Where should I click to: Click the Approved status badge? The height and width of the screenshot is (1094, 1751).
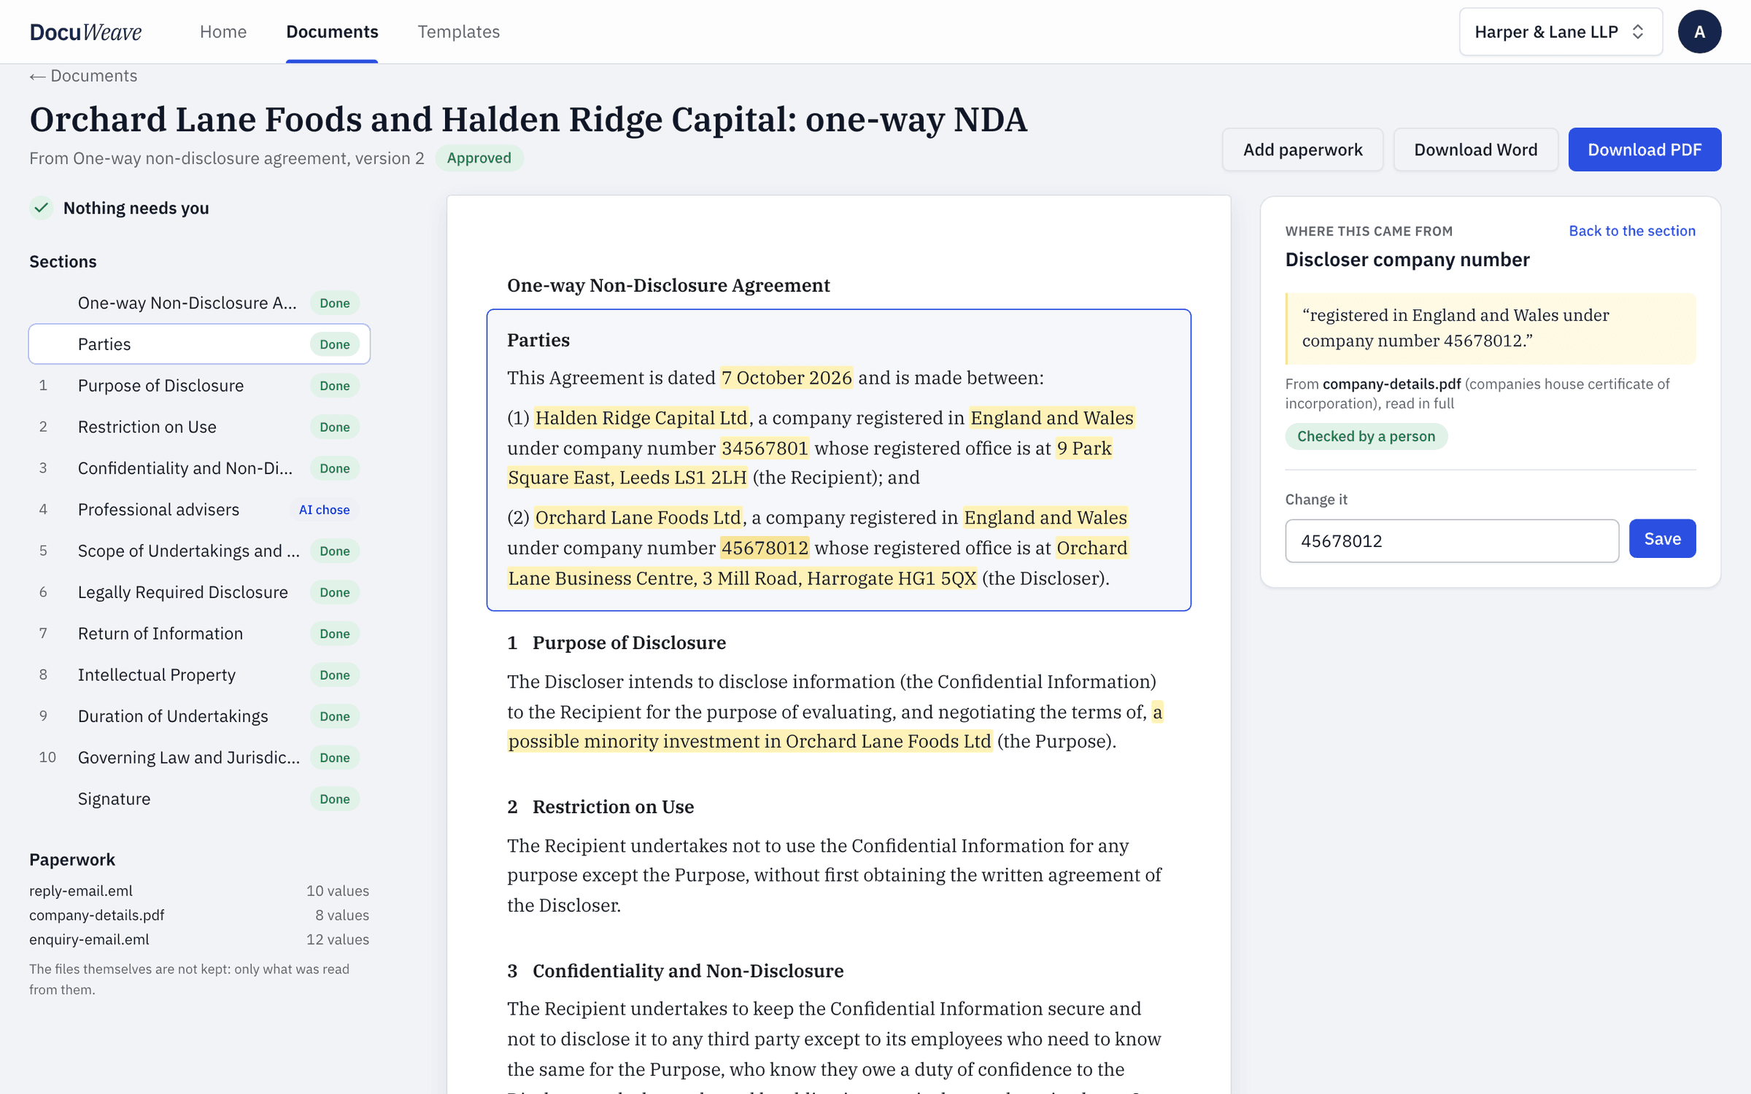coord(479,158)
